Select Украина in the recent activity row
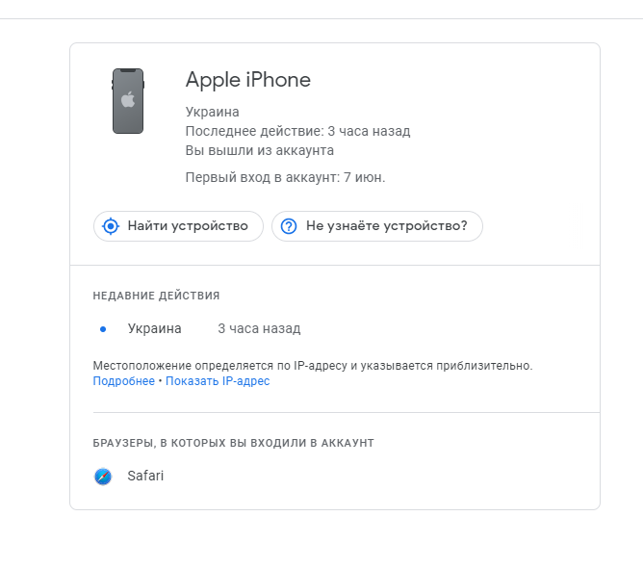The height and width of the screenshot is (568, 643). (x=154, y=328)
